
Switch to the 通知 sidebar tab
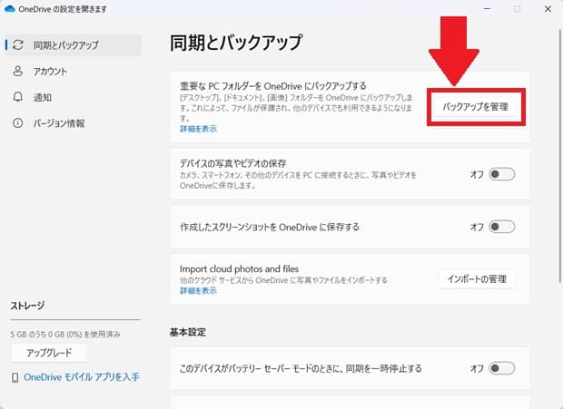coord(74,97)
